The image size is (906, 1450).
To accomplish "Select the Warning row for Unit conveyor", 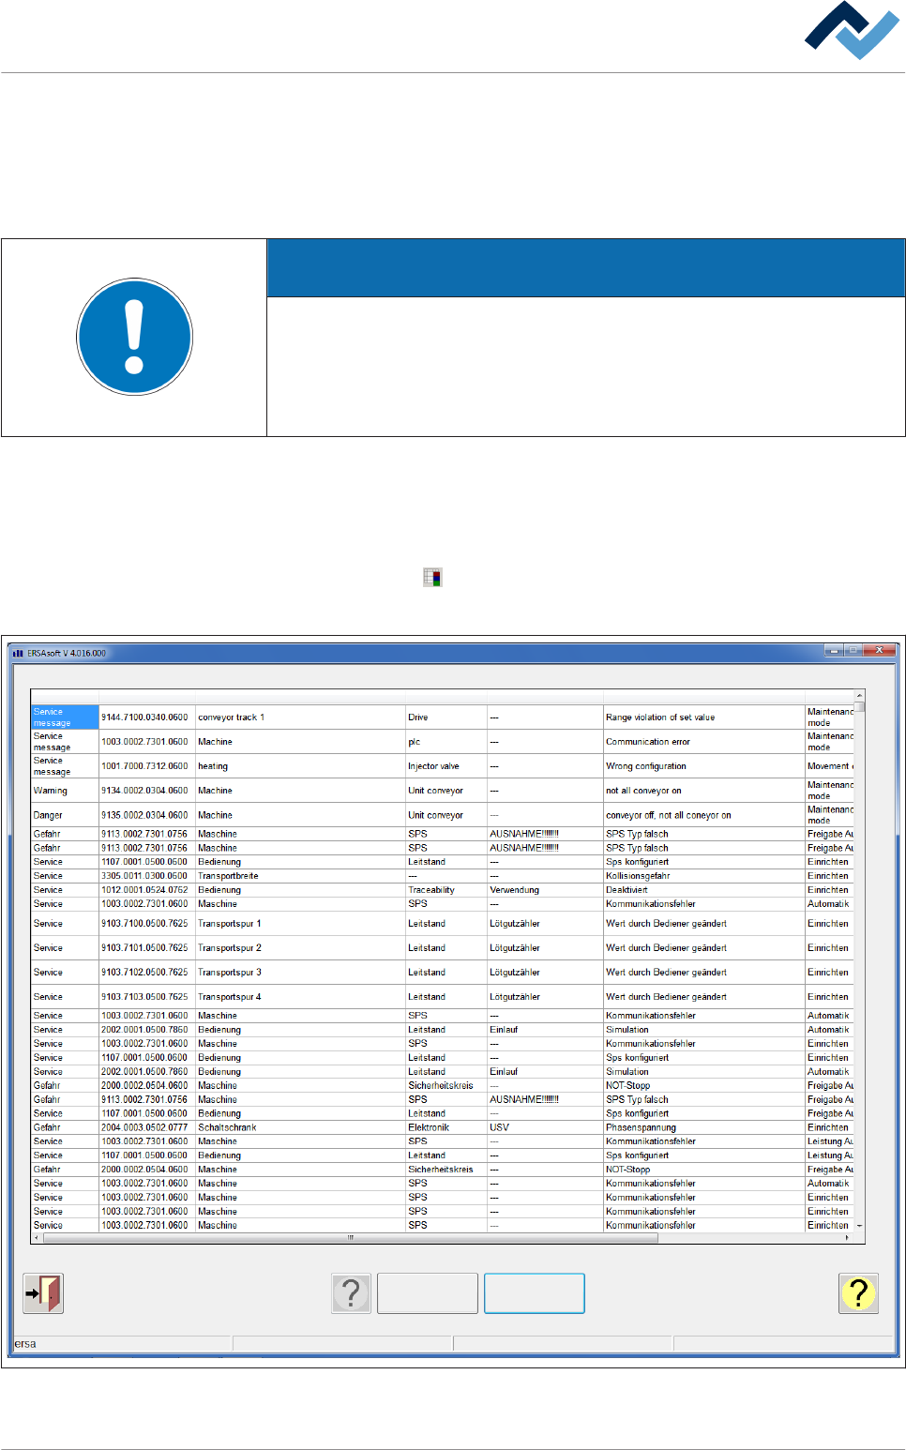I will 443,791.
